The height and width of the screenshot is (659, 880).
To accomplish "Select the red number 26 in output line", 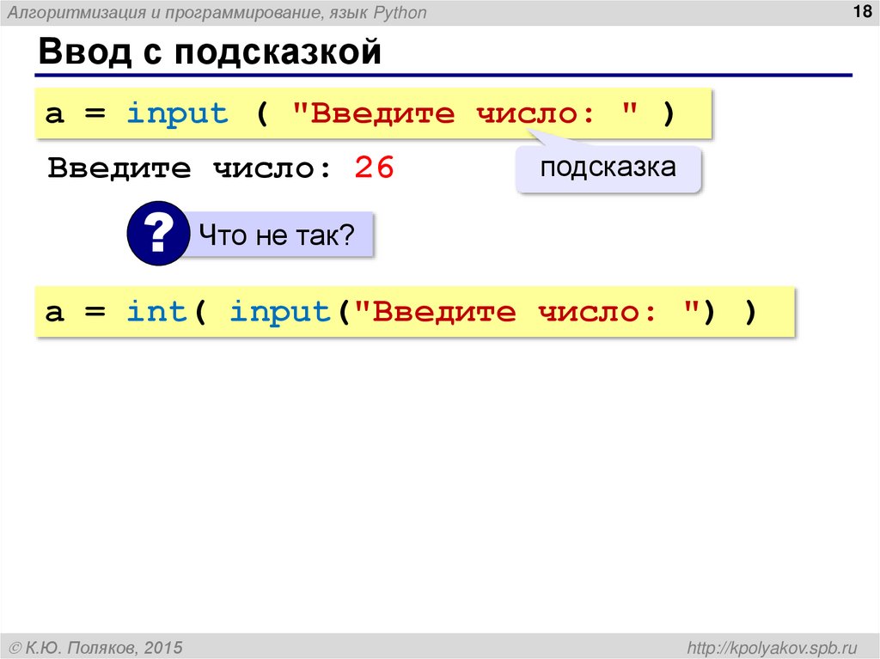I will 375,168.
